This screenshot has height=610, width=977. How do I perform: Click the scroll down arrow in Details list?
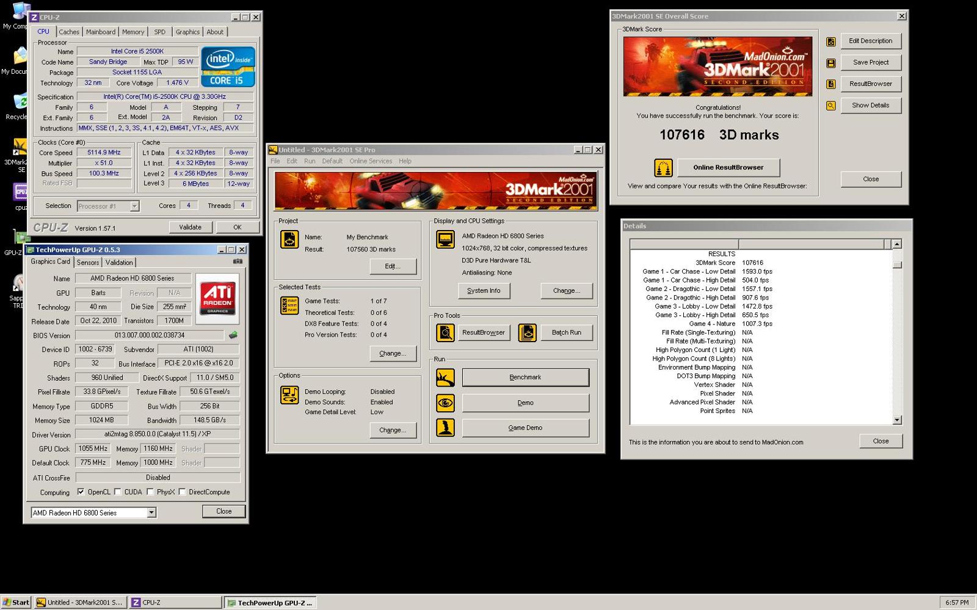[x=897, y=420]
